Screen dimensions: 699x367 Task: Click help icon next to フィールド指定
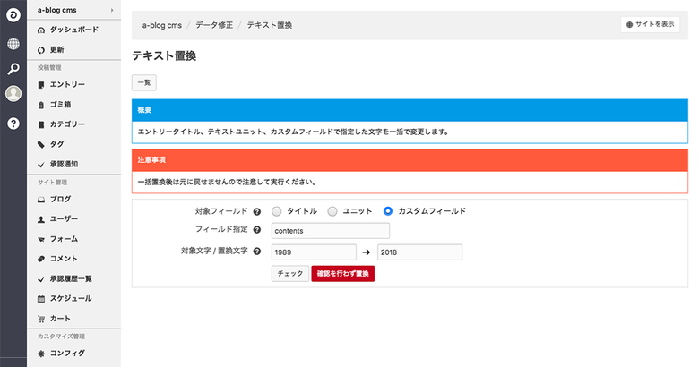257,230
